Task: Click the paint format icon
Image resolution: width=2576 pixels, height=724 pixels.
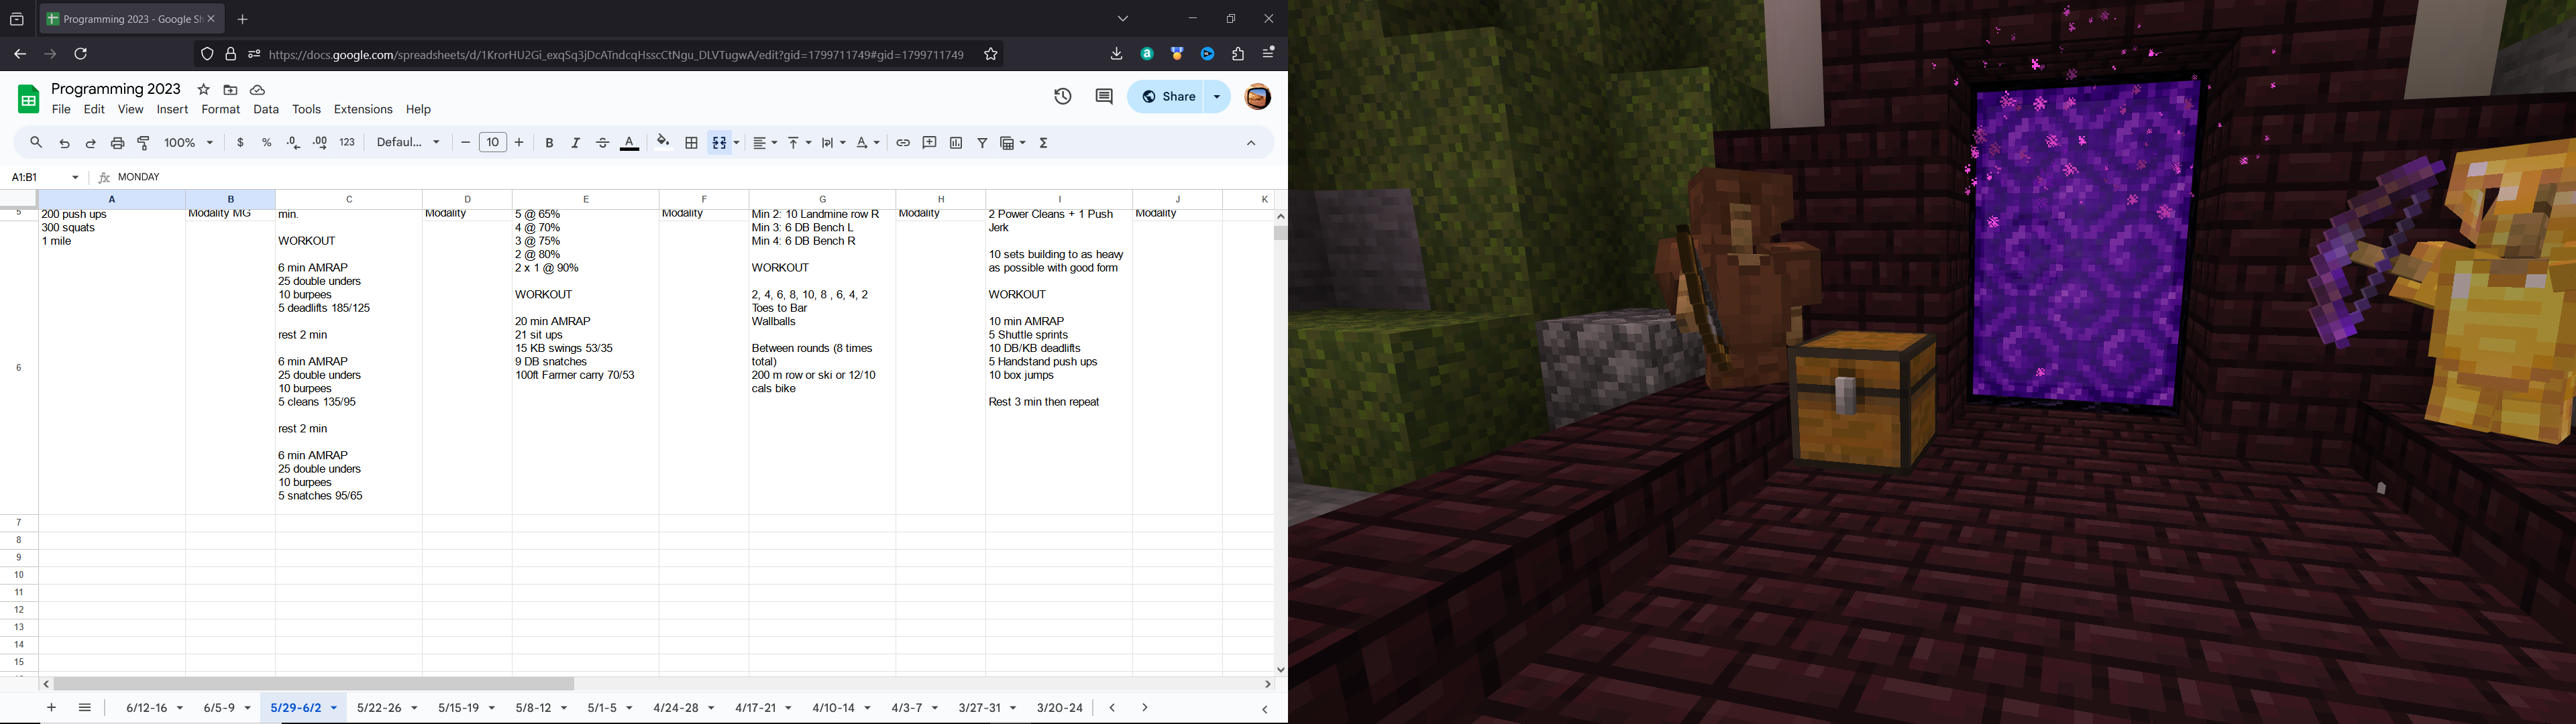Action: 144,143
